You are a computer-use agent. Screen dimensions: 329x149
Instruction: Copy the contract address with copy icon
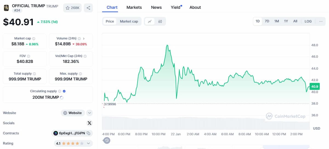[89, 133]
